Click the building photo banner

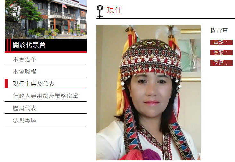(x=46, y=19)
